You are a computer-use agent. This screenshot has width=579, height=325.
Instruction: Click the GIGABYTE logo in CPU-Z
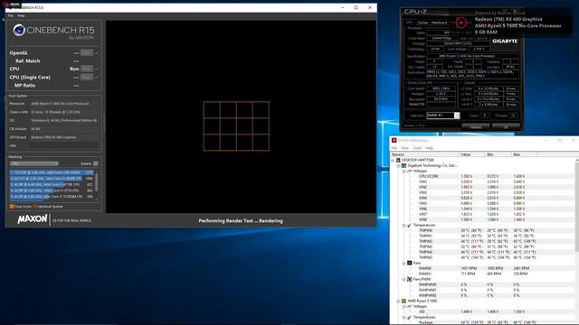(x=505, y=42)
